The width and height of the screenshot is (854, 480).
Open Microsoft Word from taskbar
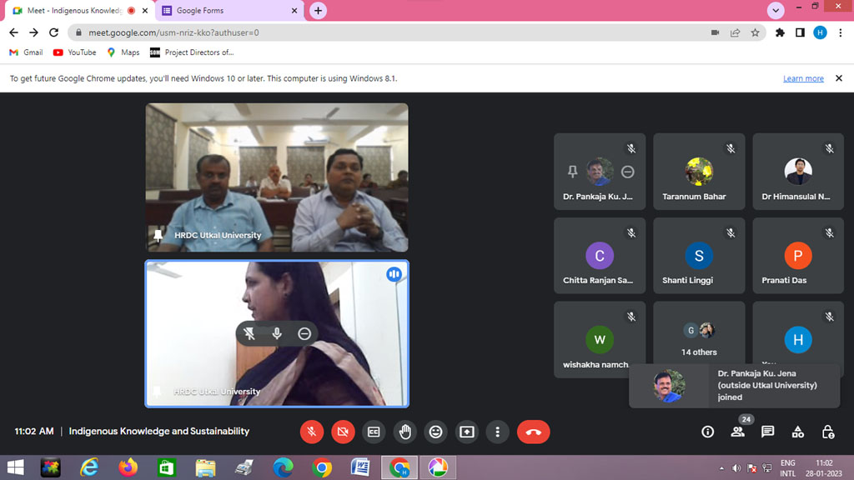coord(360,467)
